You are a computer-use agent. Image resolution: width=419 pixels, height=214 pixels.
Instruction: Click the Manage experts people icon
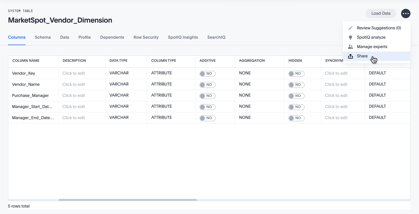click(x=350, y=47)
